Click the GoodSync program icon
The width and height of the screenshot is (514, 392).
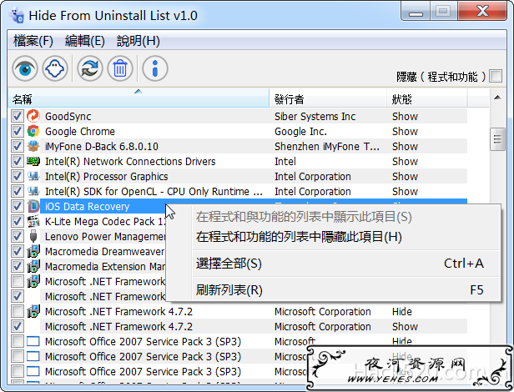(x=33, y=116)
